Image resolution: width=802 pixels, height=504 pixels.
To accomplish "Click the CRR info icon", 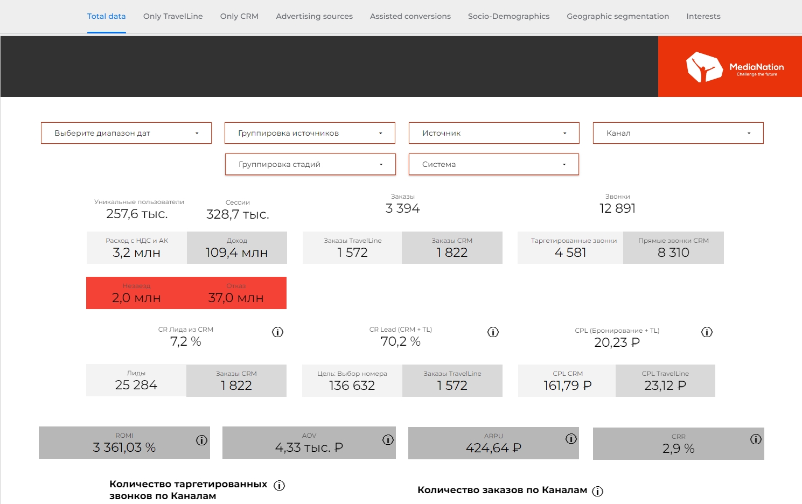I will point(756,439).
